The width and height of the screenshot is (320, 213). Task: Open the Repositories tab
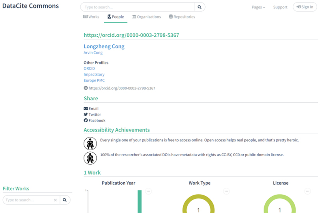click(x=182, y=17)
